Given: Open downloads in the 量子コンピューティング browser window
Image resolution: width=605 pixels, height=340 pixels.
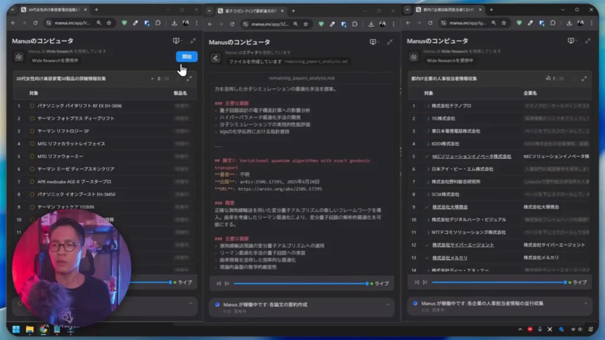Looking at the screenshot, I should 371,24.
